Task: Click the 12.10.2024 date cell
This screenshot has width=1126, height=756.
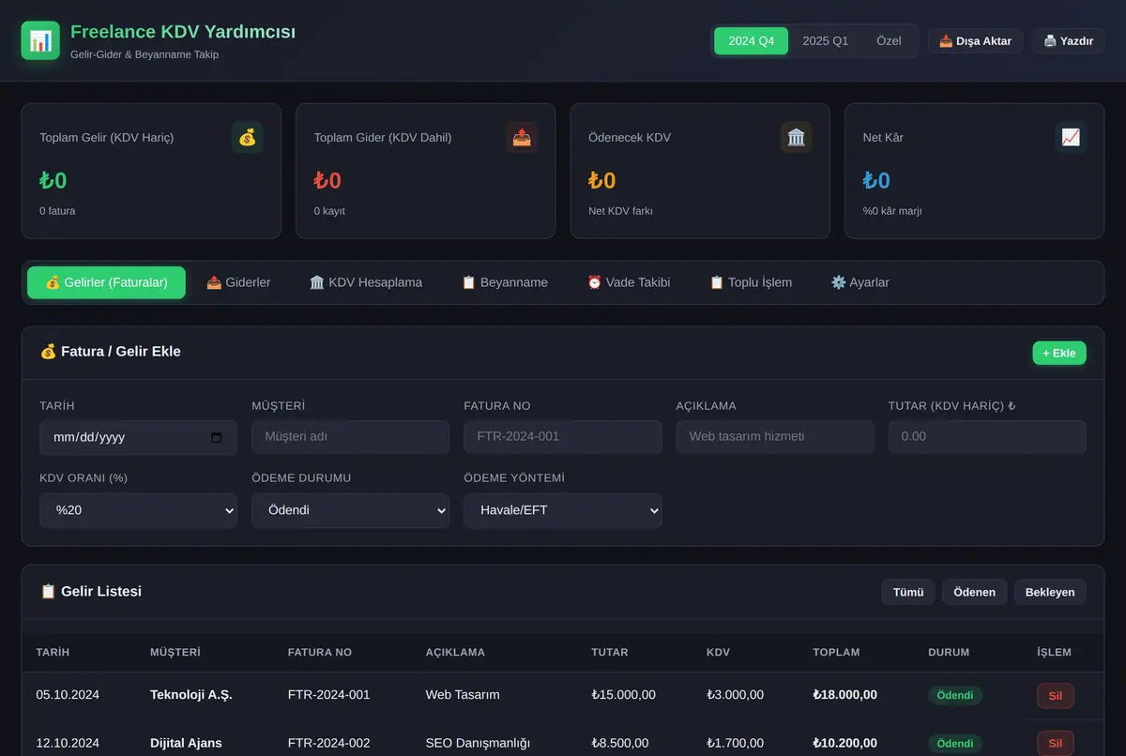Action: [x=68, y=743]
